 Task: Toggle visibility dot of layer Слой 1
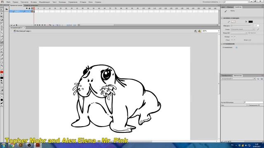[26, 11]
